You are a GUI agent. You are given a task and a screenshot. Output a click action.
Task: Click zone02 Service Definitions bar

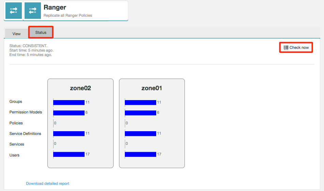69,134
